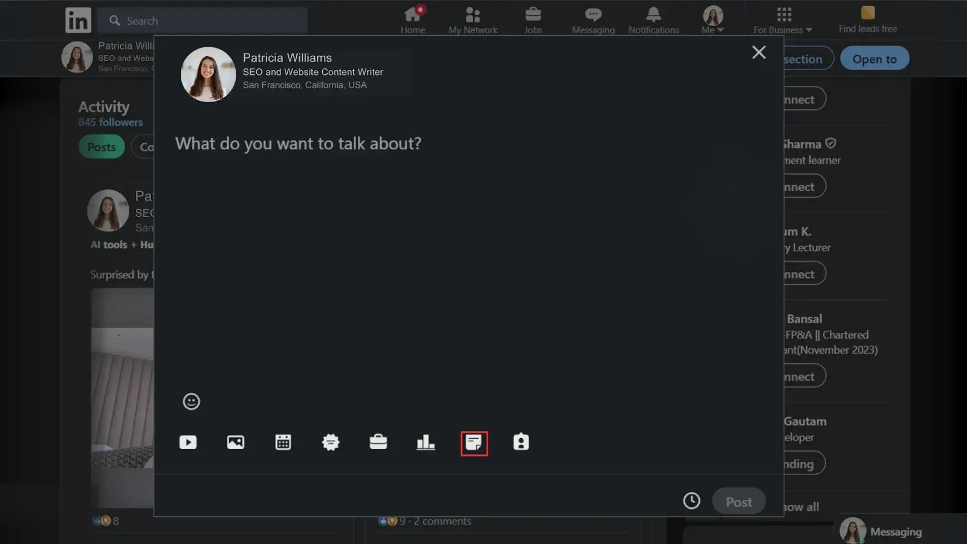Click the LinkedIn search box
The height and width of the screenshot is (544, 967).
pyautogui.click(x=202, y=21)
